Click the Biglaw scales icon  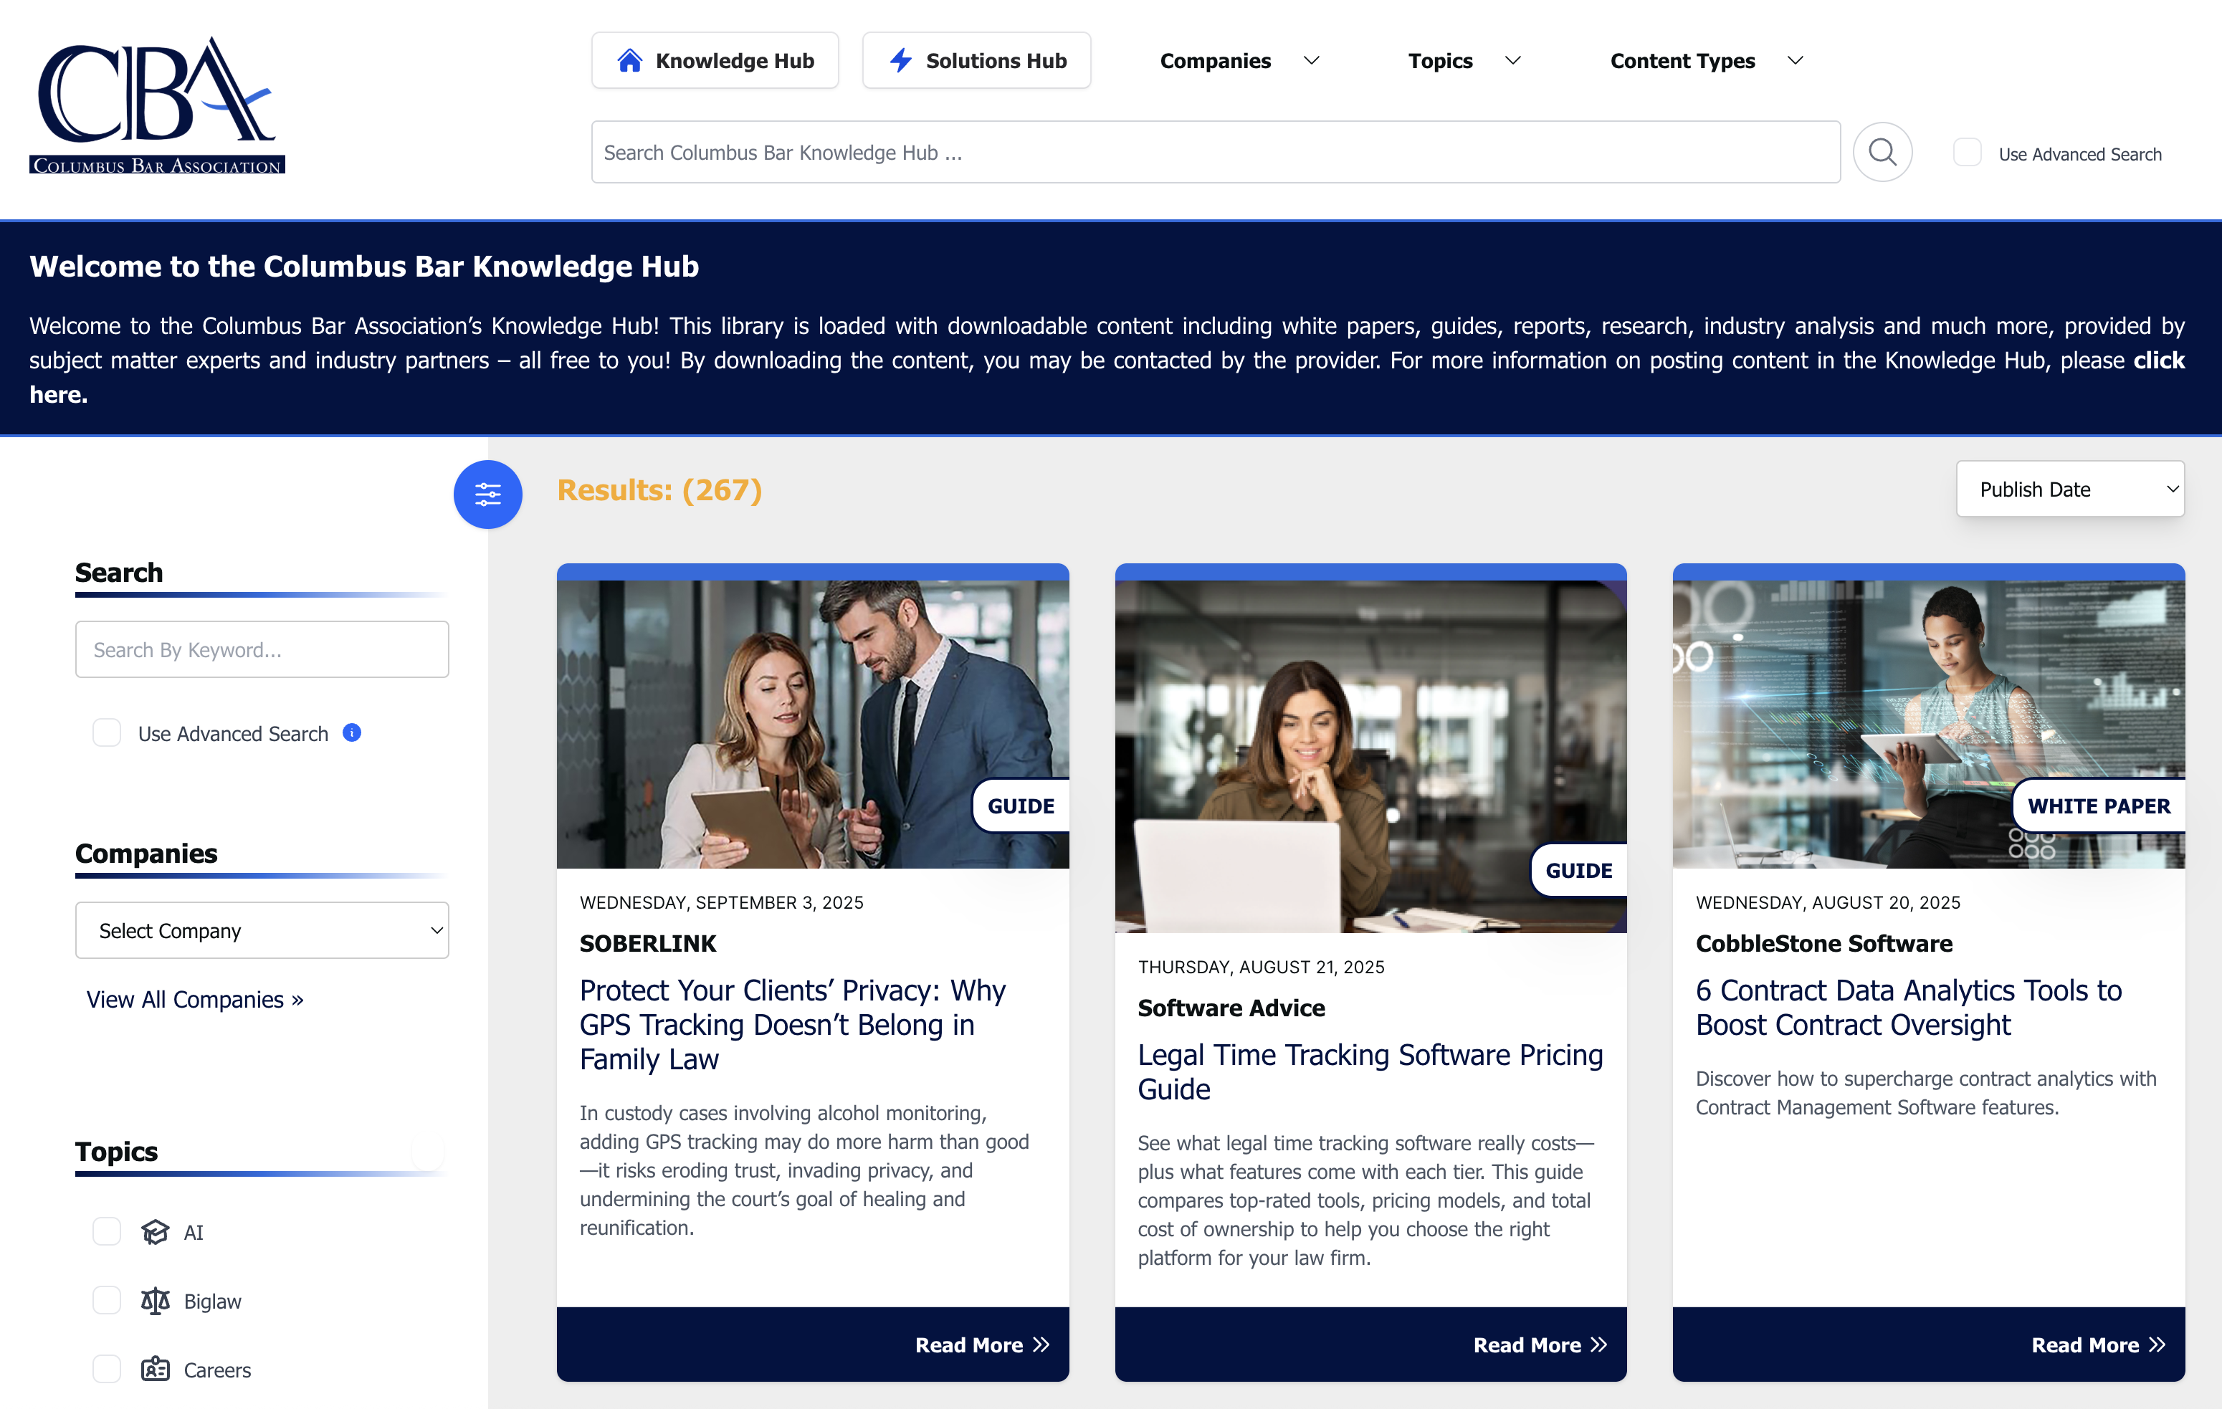click(x=155, y=1301)
